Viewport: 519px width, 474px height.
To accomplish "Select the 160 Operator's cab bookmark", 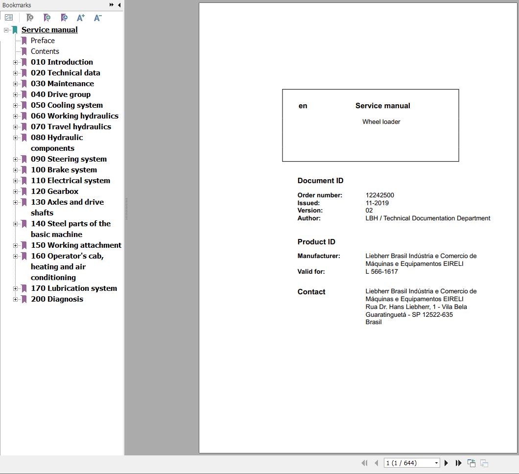I will click(67, 266).
